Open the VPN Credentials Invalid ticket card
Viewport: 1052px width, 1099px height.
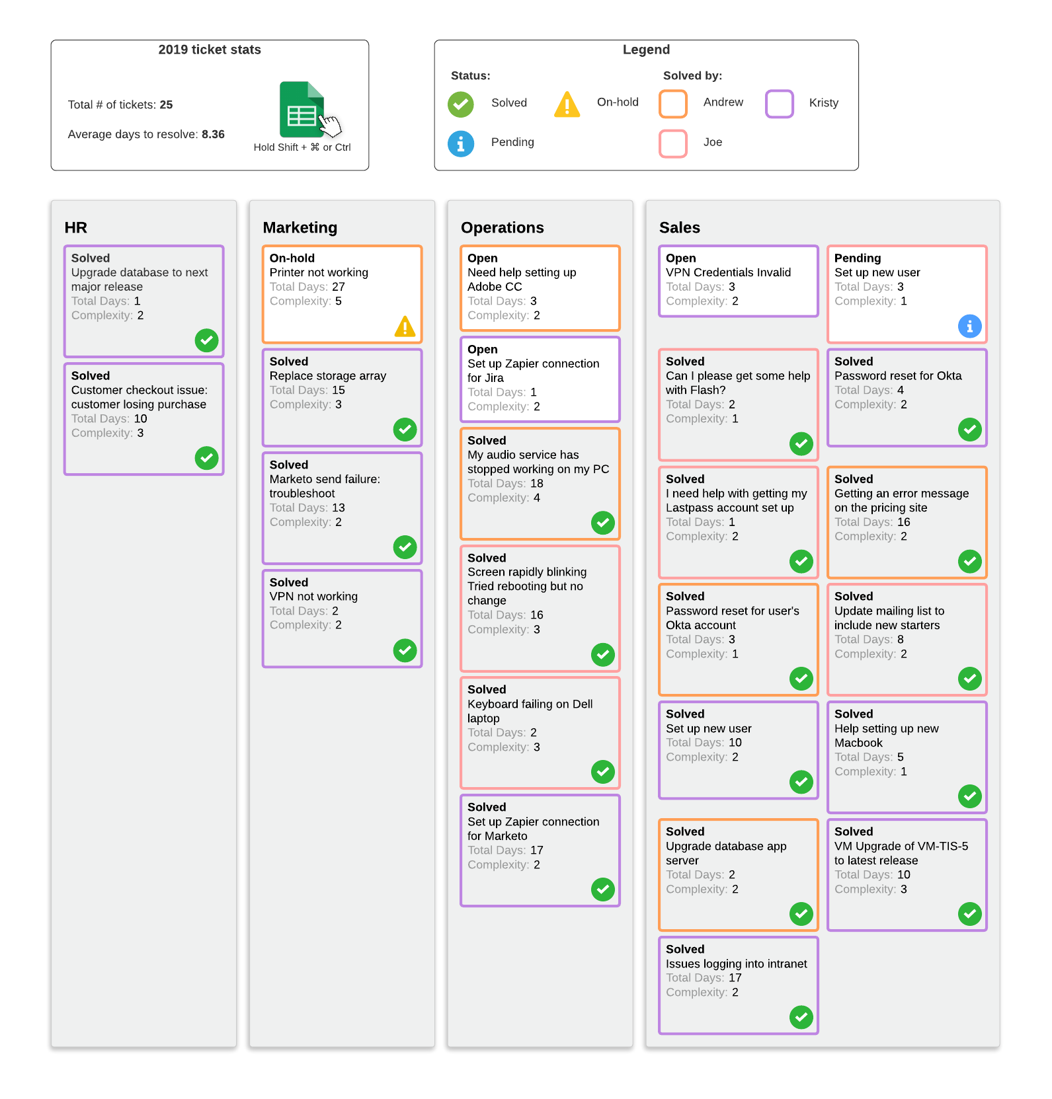point(738,281)
